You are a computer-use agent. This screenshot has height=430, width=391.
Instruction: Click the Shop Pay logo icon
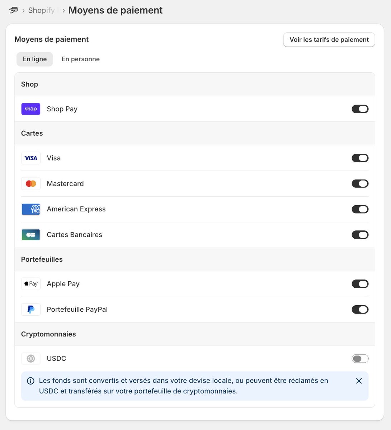pos(31,109)
